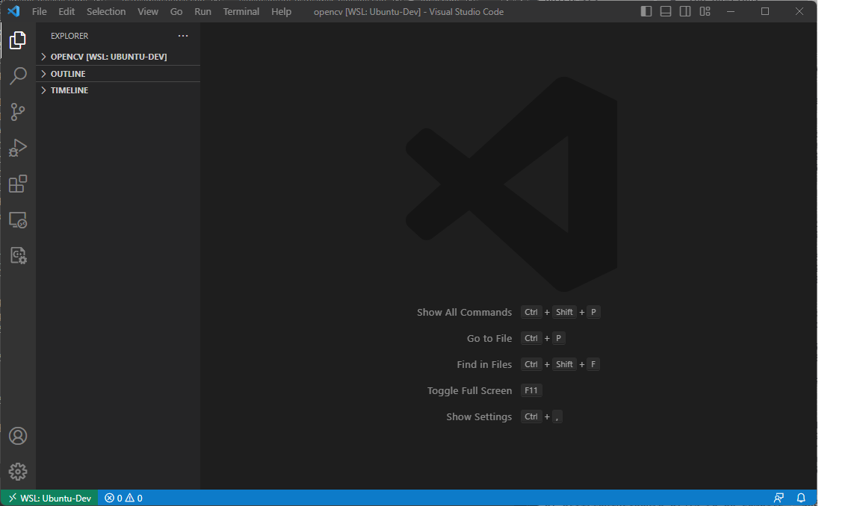
Task: Open the Run and Debug view
Action: (x=18, y=148)
